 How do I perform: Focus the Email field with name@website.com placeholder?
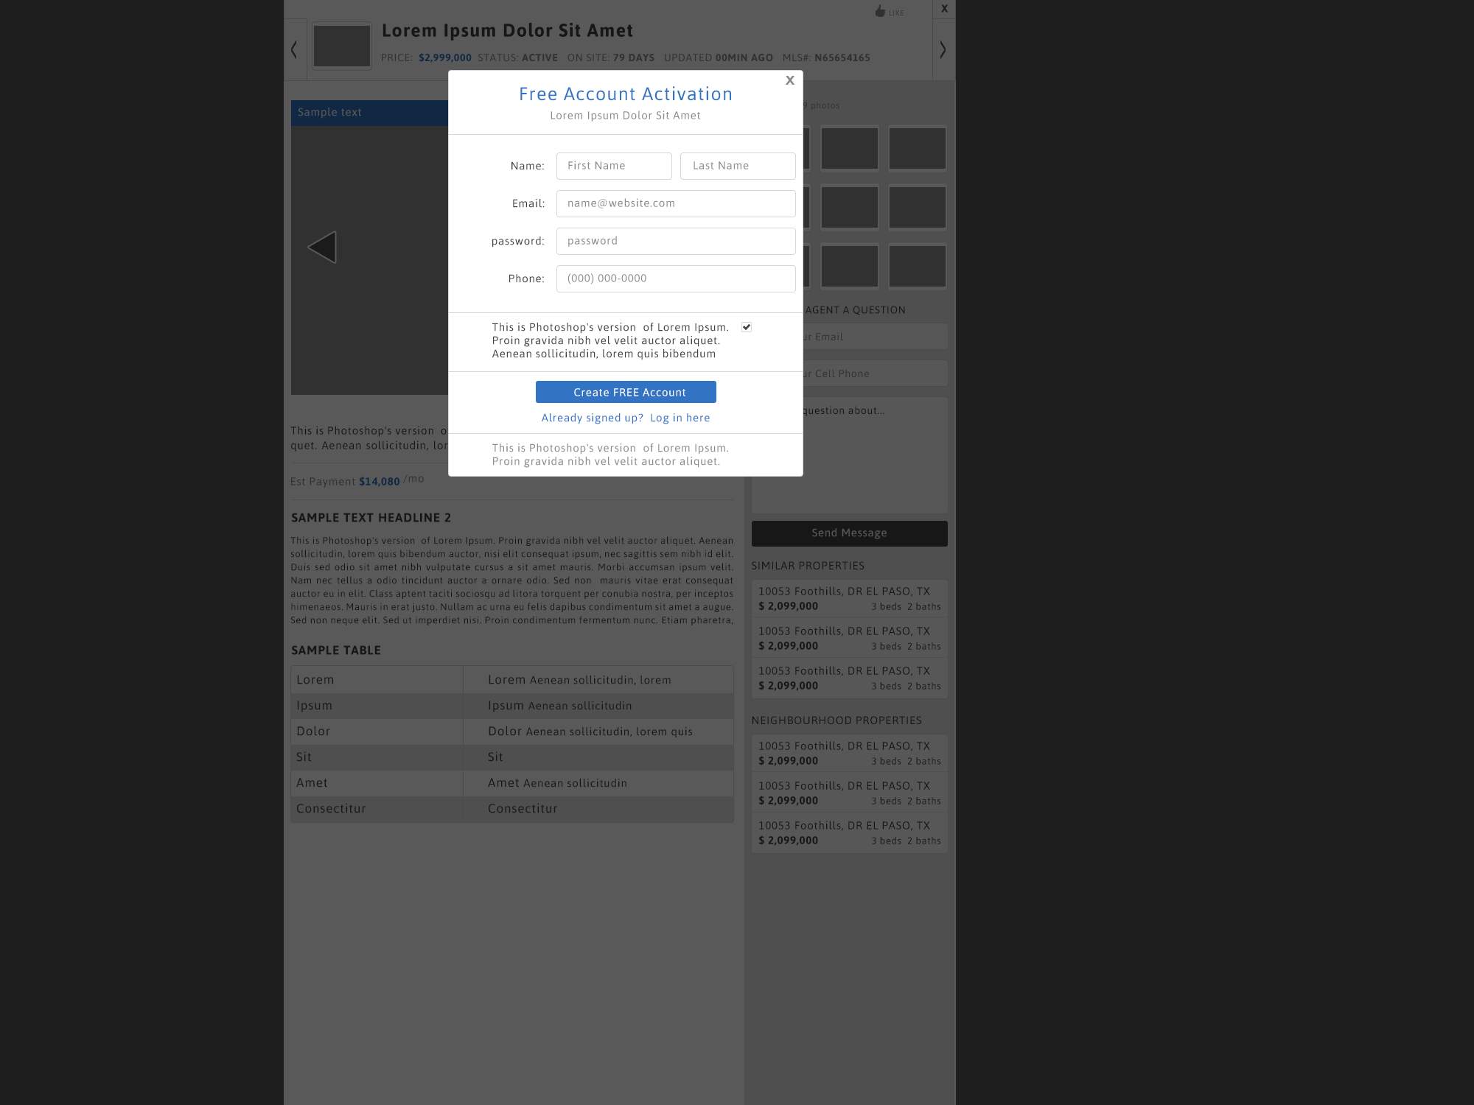(x=676, y=203)
